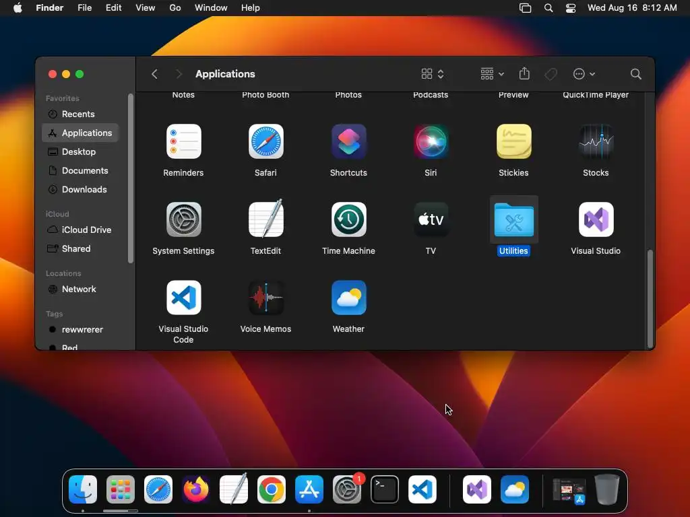Click the screen mirroring menu bar icon

525,8
